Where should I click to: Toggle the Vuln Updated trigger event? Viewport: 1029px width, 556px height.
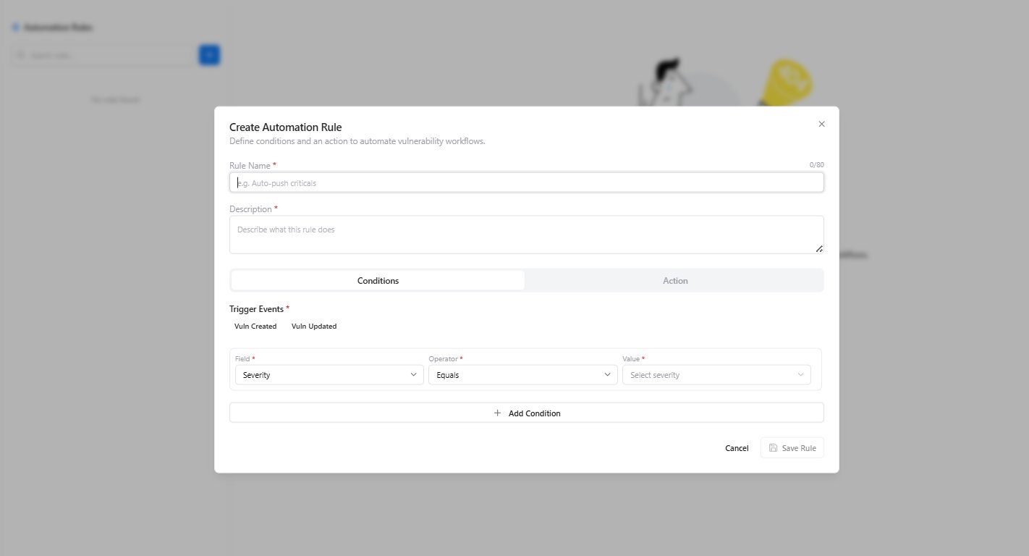(314, 327)
